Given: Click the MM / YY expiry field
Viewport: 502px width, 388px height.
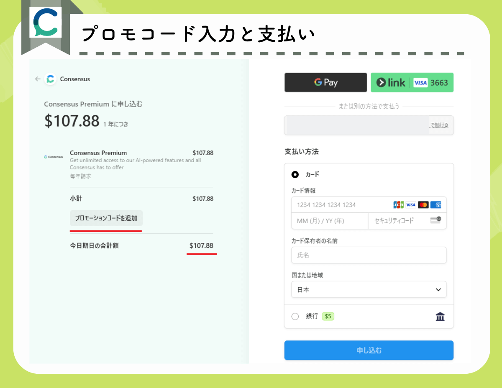Looking at the screenshot, I should click(x=330, y=221).
